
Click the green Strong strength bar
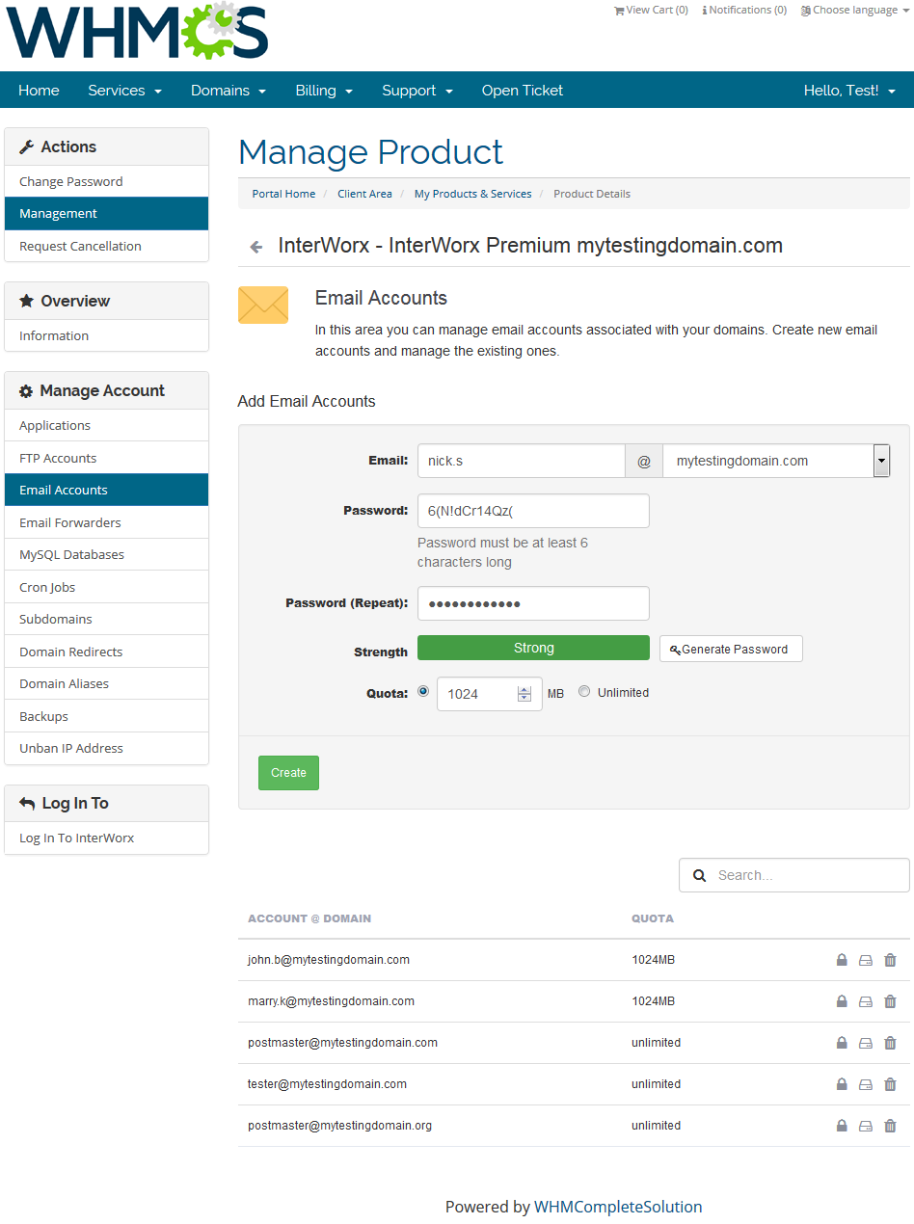(x=533, y=648)
